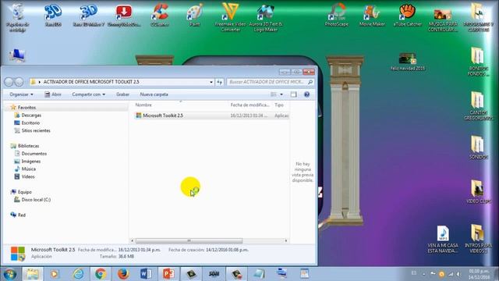Screen dimensions: 499x281
Task: Select the VIDEO CLIPS desktop folder
Action: tap(478, 192)
